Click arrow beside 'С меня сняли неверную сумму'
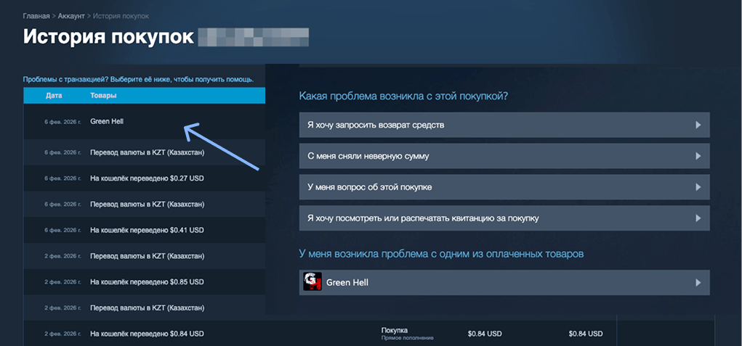The width and height of the screenshot is (742, 346). (698, 156)
